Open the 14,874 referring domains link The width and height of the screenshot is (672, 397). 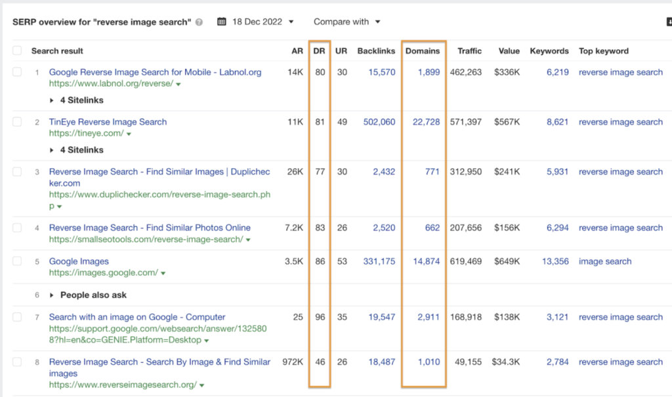pyautogui.click(x=427, y=261)
